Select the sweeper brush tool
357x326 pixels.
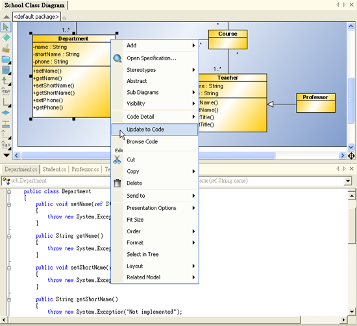point(6,48)
